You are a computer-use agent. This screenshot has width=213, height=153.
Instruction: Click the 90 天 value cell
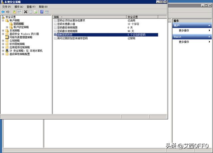(x=131, y=31)
